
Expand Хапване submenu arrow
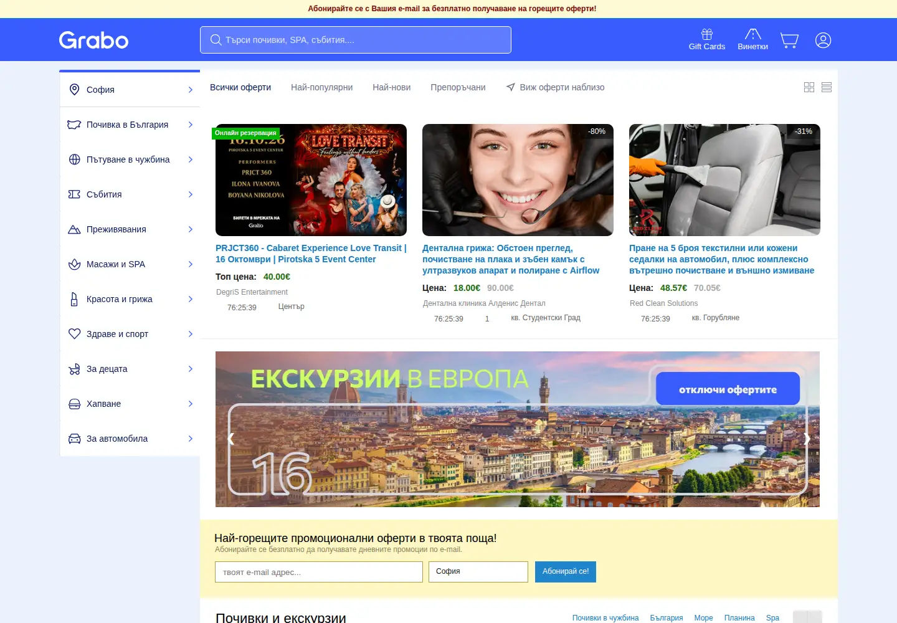[191, 404]
